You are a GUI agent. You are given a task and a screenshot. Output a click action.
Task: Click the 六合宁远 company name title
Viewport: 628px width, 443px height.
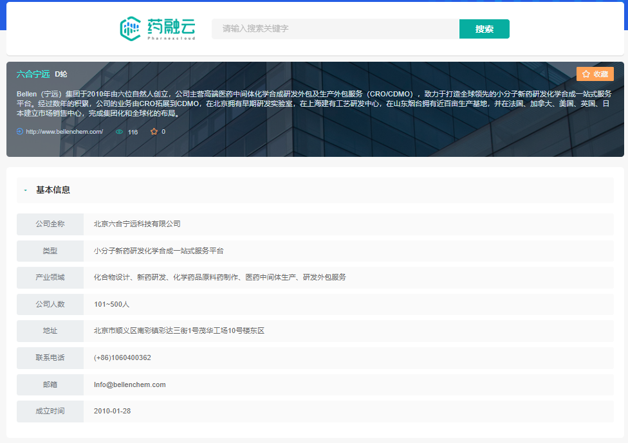click(x=33, y=74)
